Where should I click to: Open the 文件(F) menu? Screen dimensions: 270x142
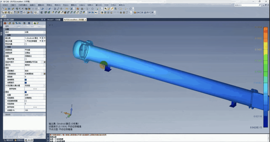click(x=5, y=5)
